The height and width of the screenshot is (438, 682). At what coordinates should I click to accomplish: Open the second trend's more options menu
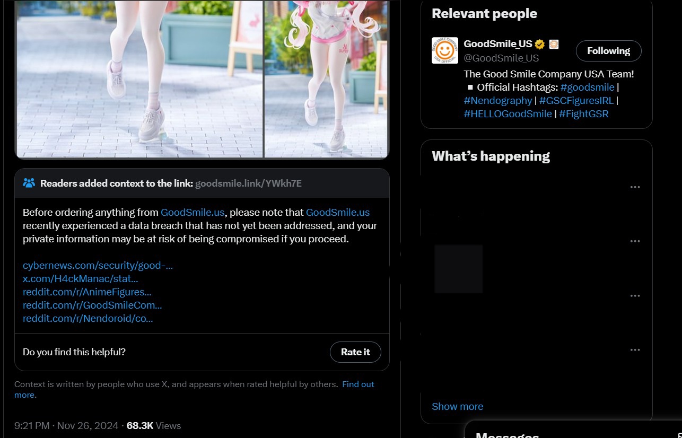(635, 241)
